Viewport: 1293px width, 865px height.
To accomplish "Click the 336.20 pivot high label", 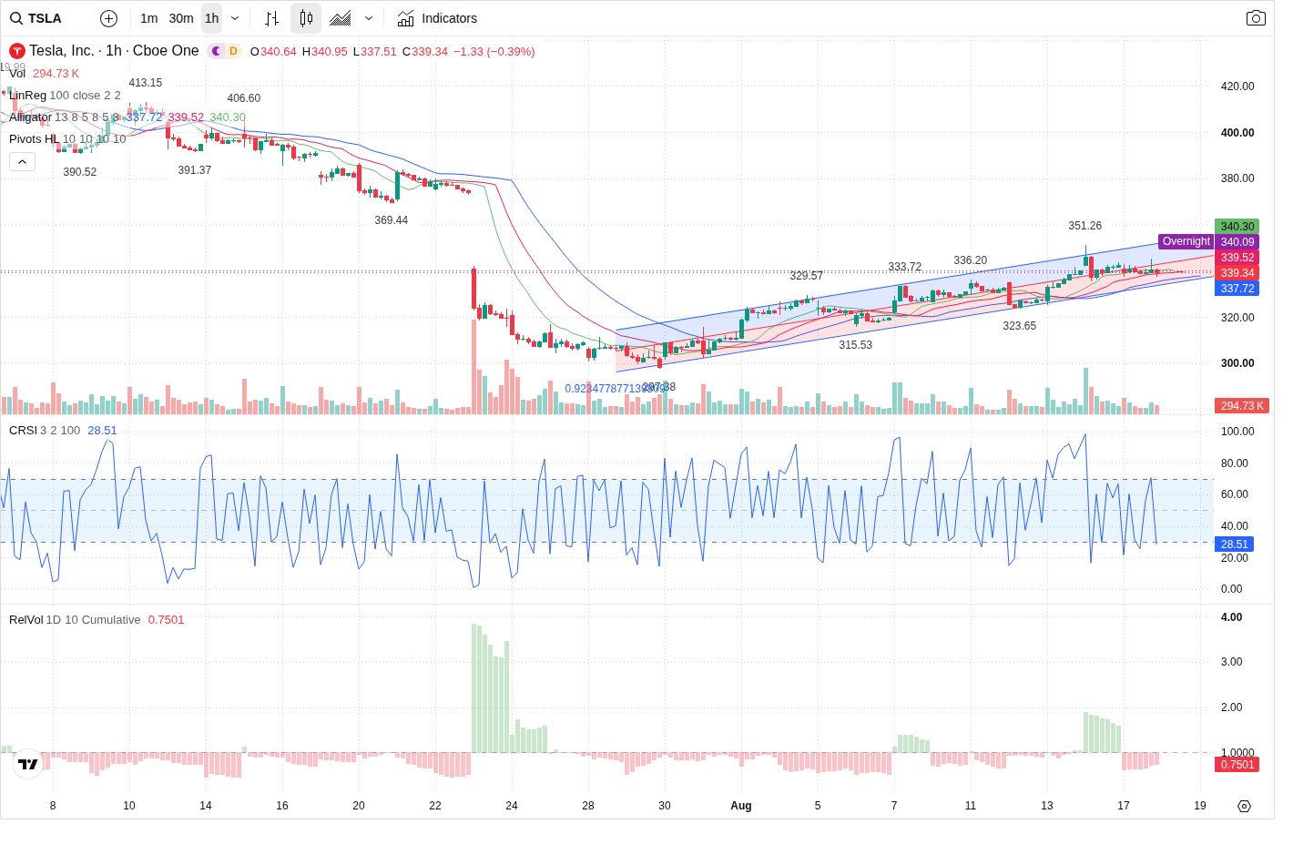I will (x=971, y=260).
